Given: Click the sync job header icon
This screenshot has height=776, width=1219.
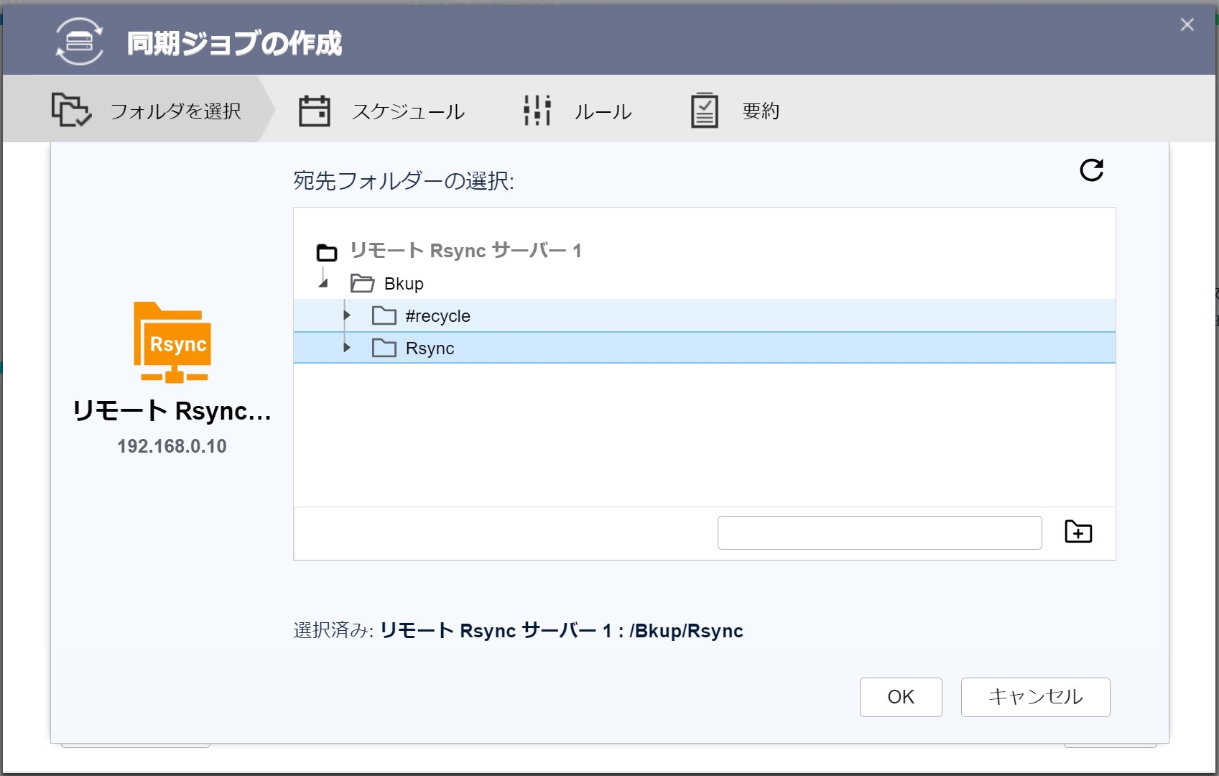Looking at the screenshot, I should [79, 42].
